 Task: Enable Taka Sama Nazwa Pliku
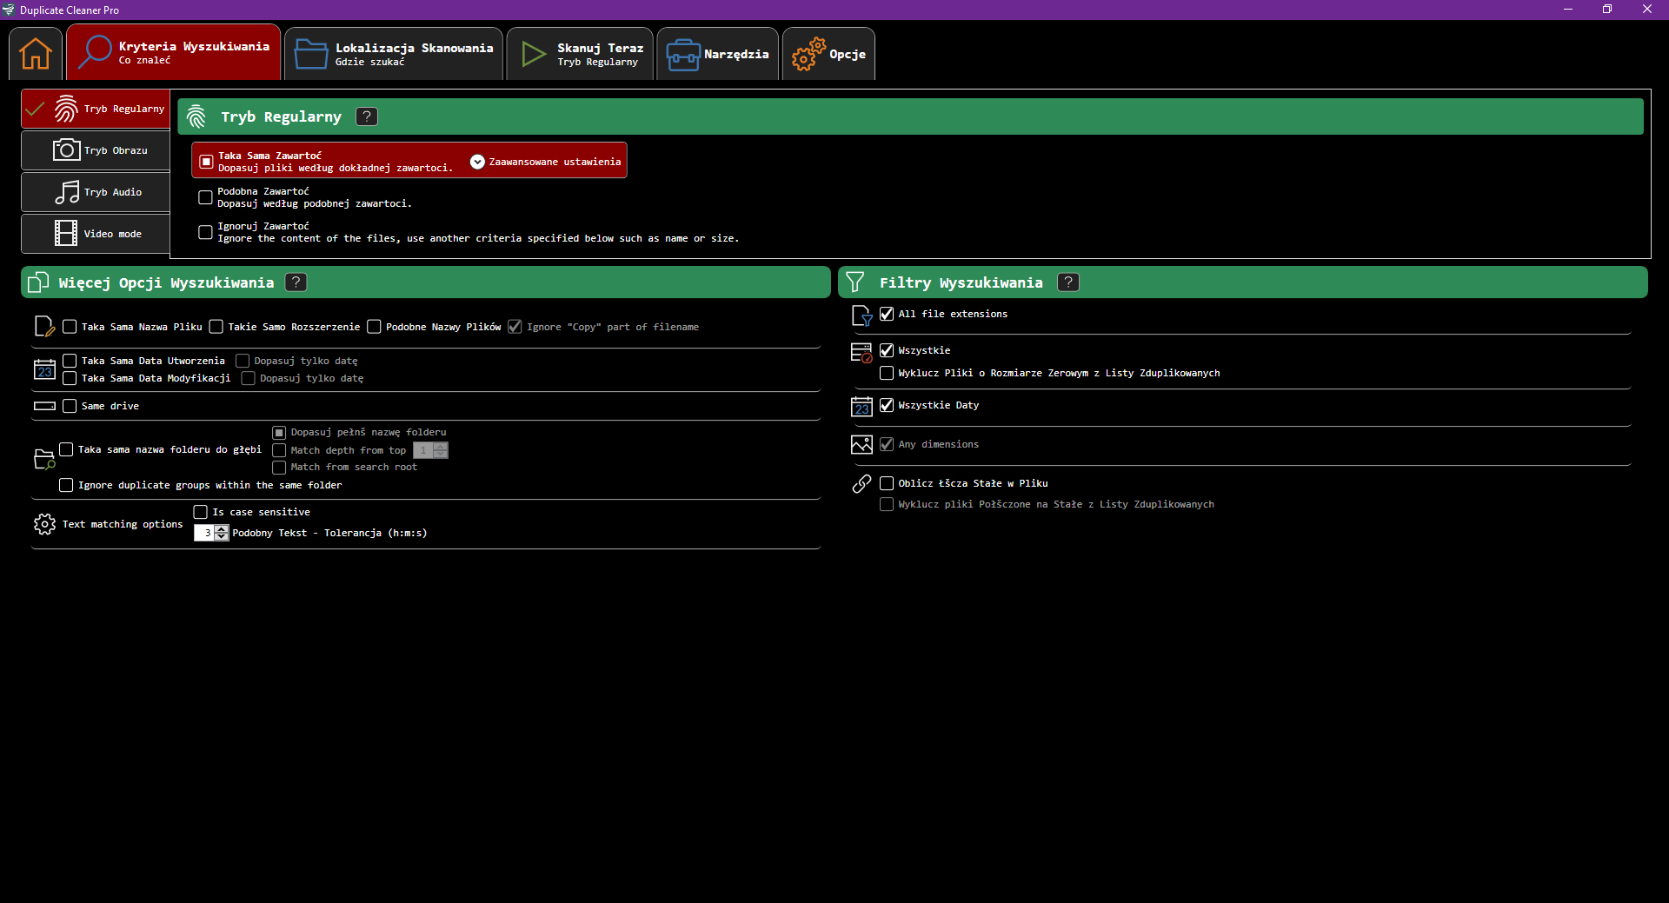click(70, 327)
